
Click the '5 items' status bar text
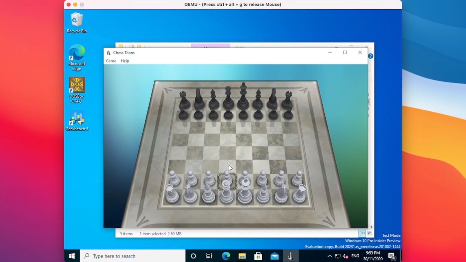click(x=126, y=234)
